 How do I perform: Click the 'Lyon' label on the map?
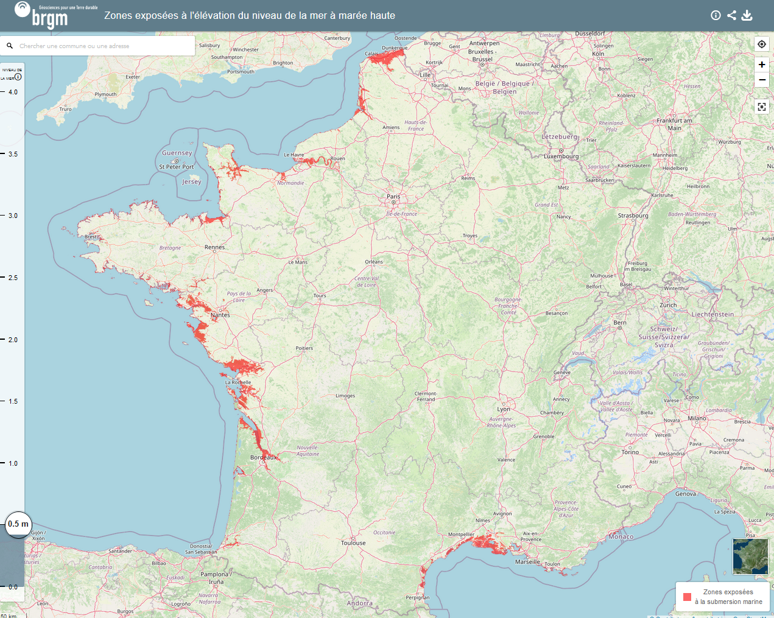coord(504,409)
